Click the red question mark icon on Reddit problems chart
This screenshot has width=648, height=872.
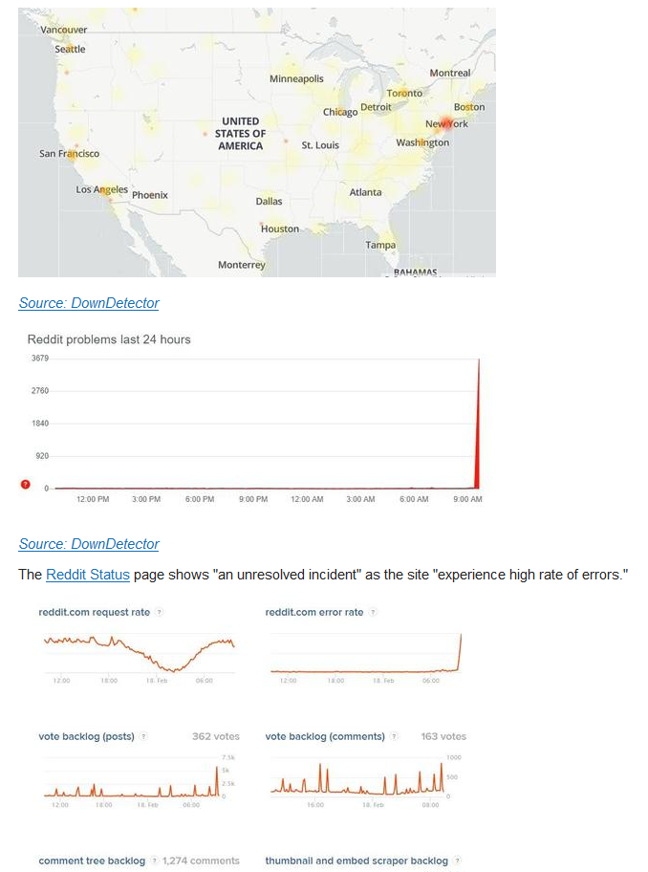26,485
